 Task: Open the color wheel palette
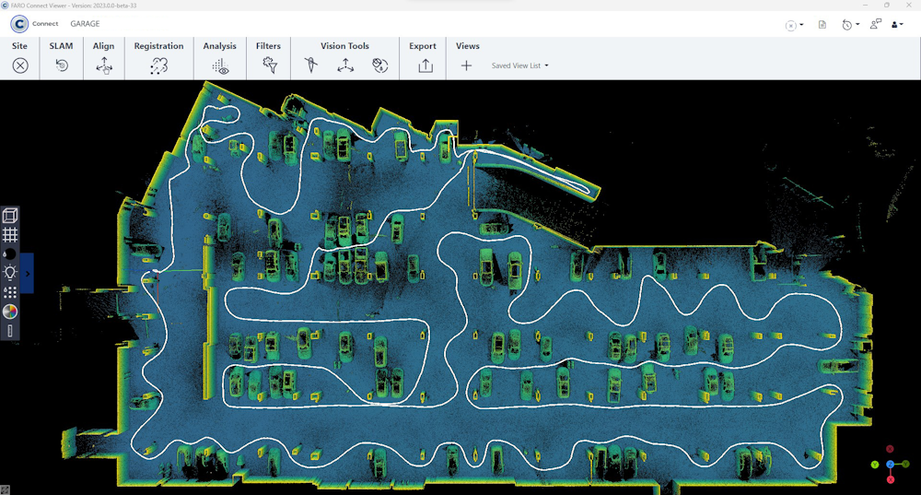(x=10, y=311)
